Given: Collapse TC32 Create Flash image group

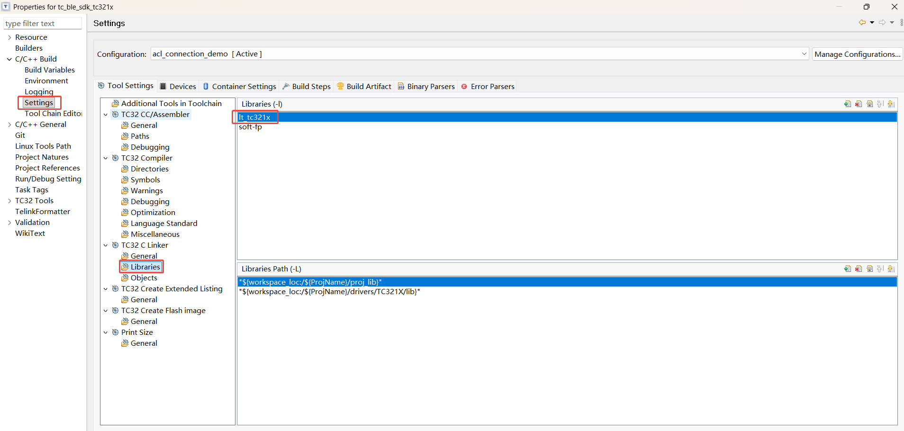Looking at the screenshot, I should (106, 311).
